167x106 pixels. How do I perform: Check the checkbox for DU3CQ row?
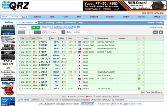143,48
